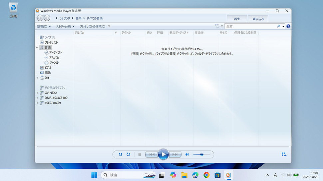323x181 pixels.
Task: Start playback with the Play button
Action: pos(163,154)
